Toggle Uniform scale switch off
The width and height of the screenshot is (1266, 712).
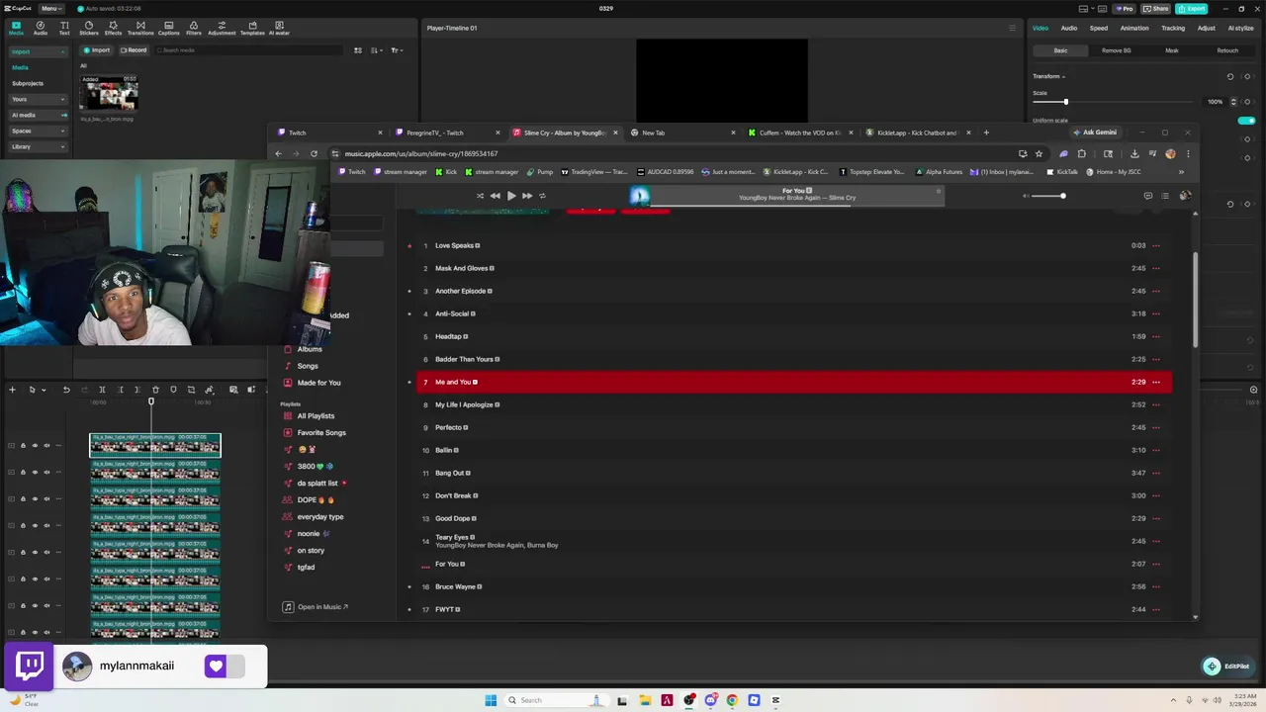point(1246,121)
